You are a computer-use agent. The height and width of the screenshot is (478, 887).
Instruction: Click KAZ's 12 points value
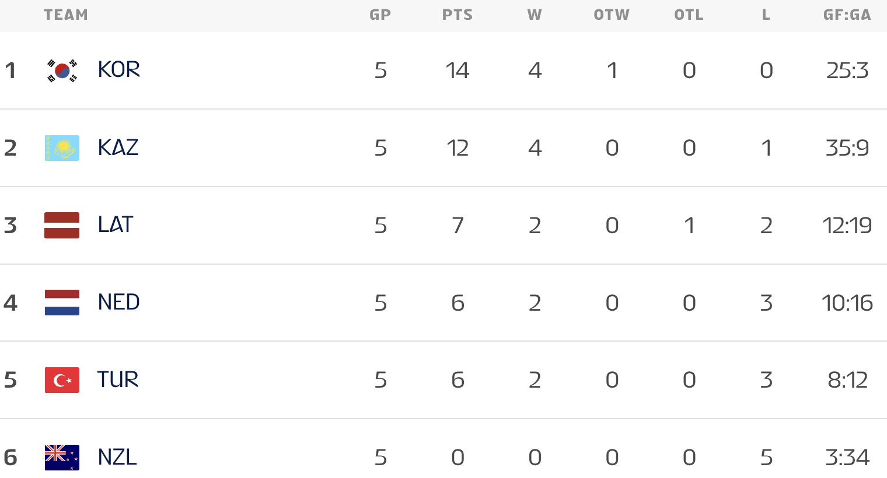pyautogui.click(x=458, y=148)
